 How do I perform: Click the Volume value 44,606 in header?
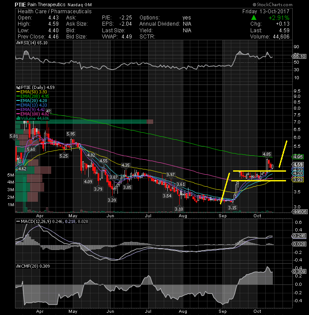[281, 37]
